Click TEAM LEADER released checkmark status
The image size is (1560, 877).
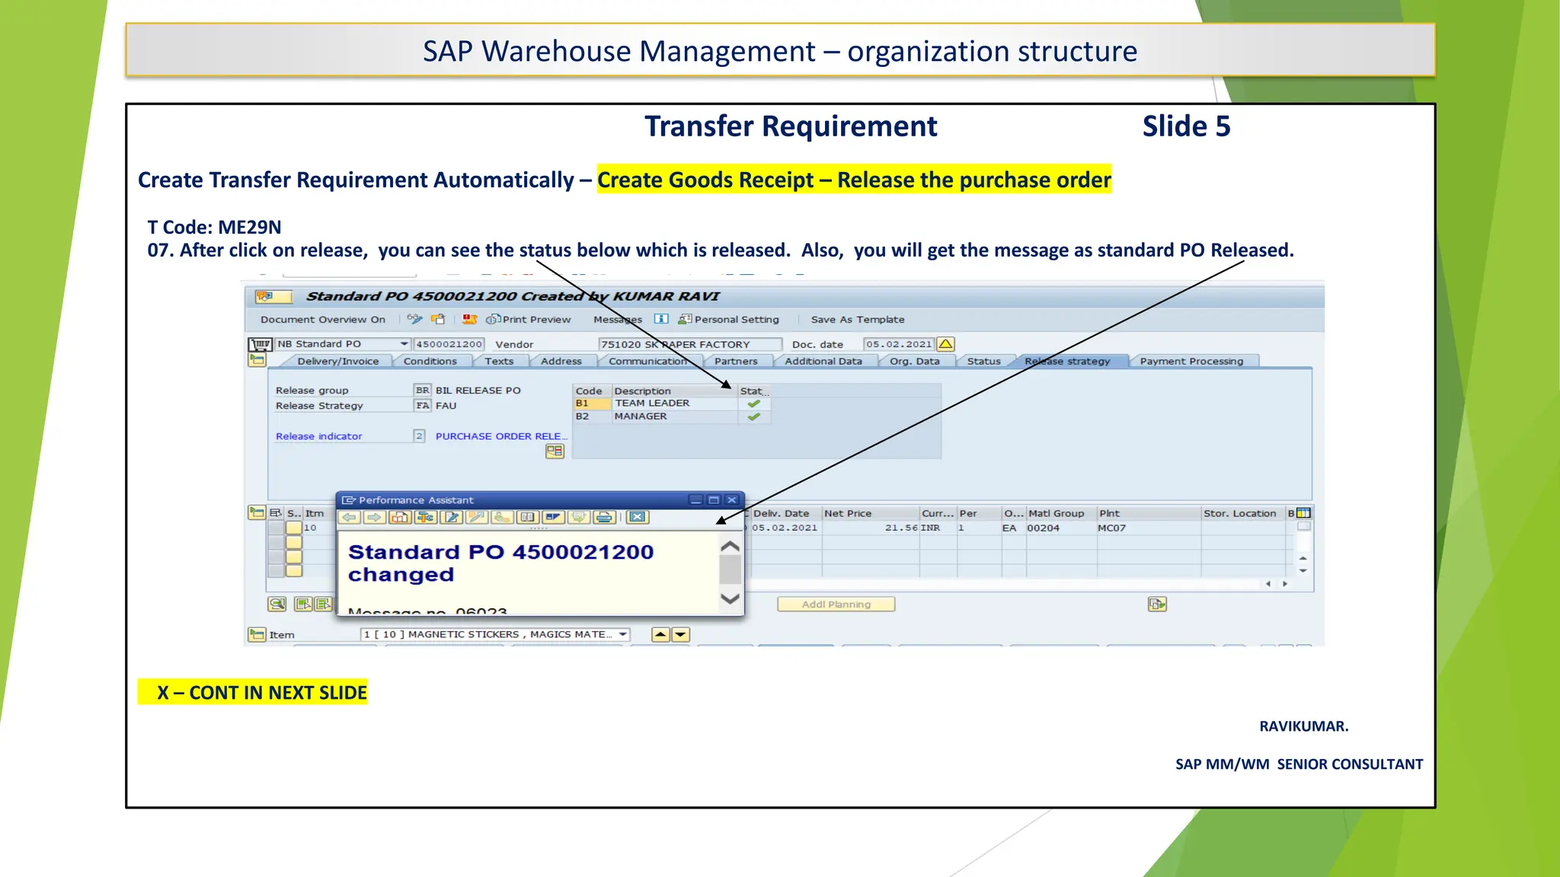(754, 403)
